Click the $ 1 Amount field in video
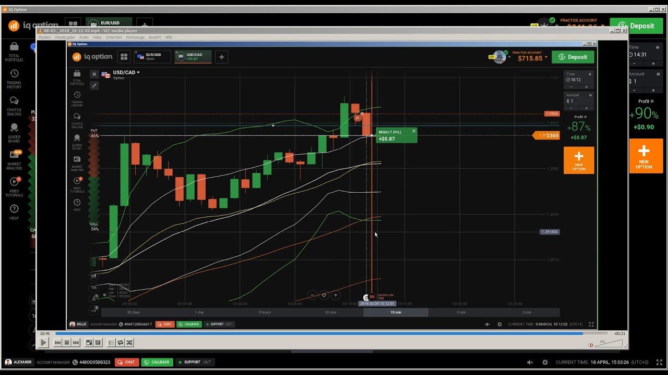This screenshot has width=668, height=375. (x=579, y=101)
